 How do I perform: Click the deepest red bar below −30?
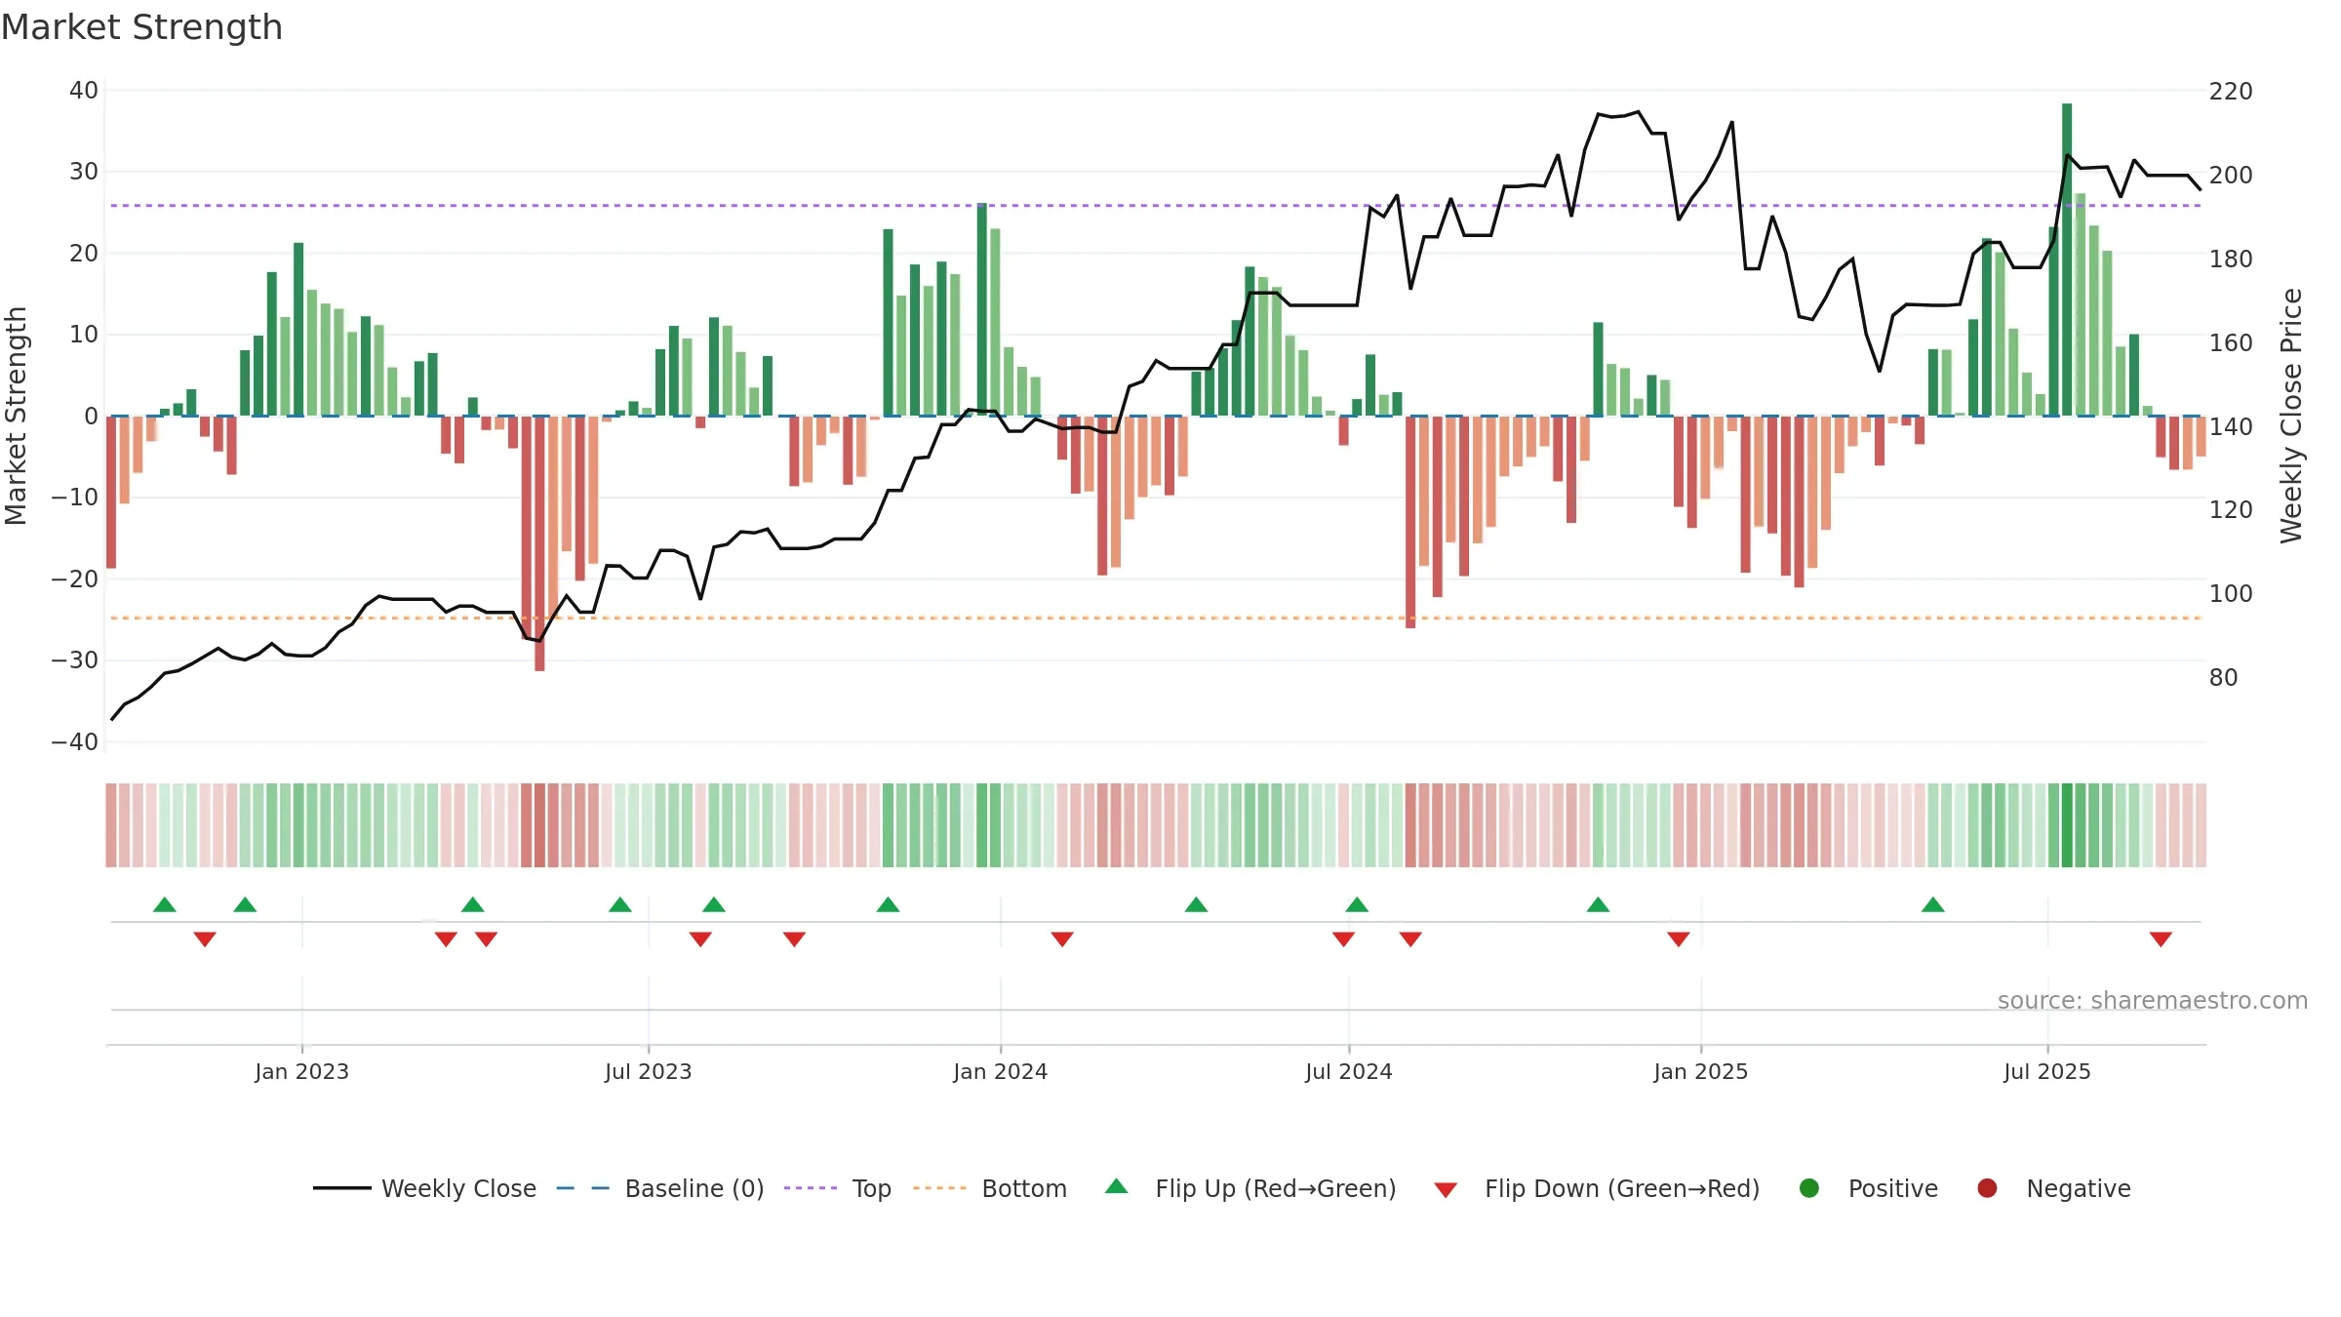click(539, 543)
